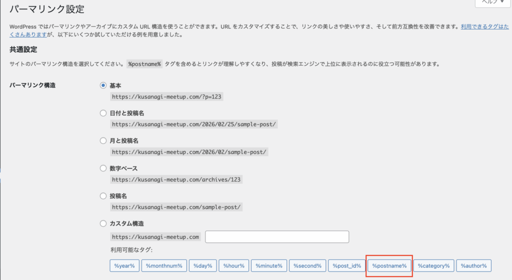
Task: Click the highlighted %postname% tag button
Action: [389, 265]
